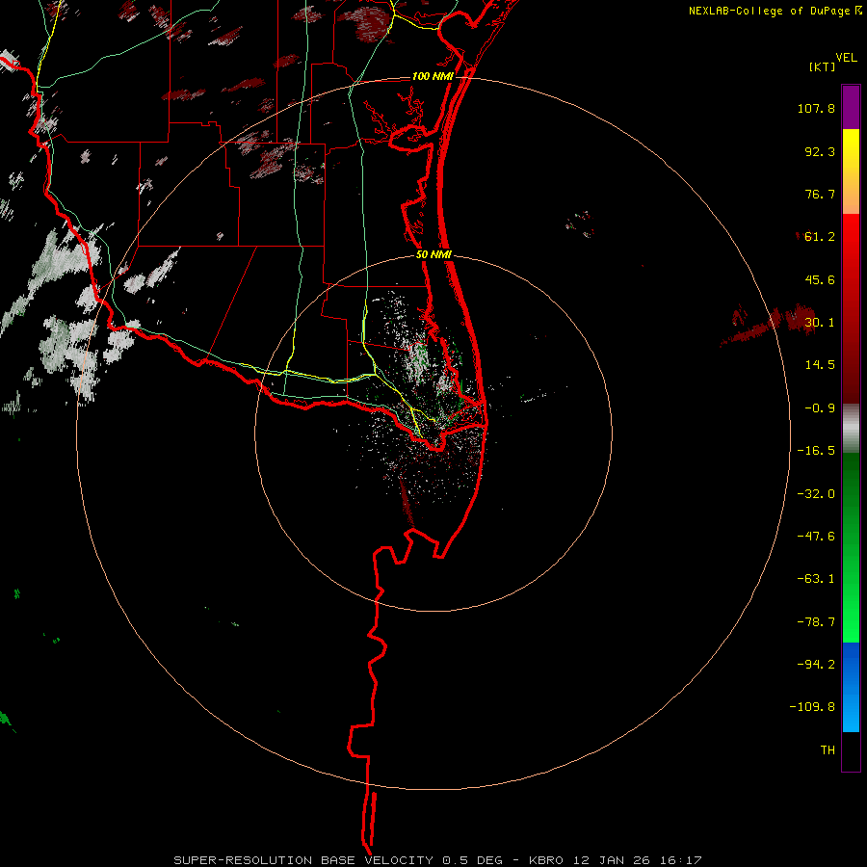Image resolution: width=867 pixels, height=867 pixels.
Task: Click the 92.3 legend value
Action: point(820,151)
